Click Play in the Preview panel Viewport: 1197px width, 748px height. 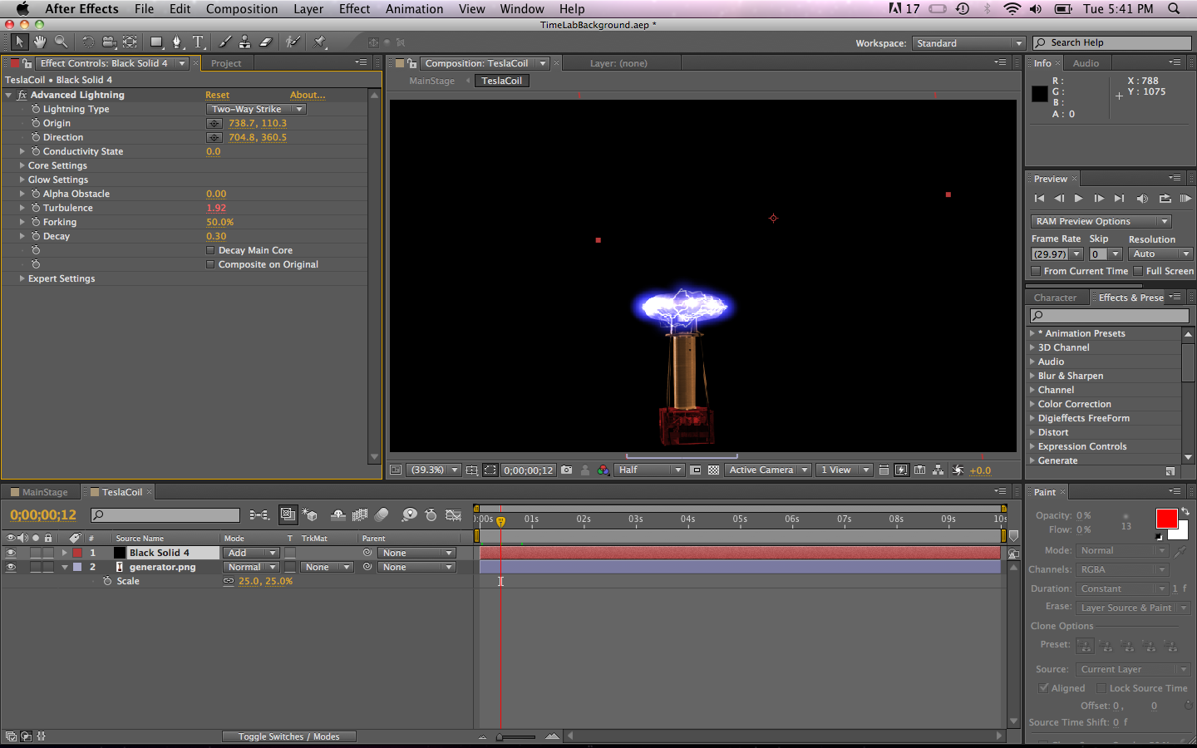click(x=1079, y=199)
